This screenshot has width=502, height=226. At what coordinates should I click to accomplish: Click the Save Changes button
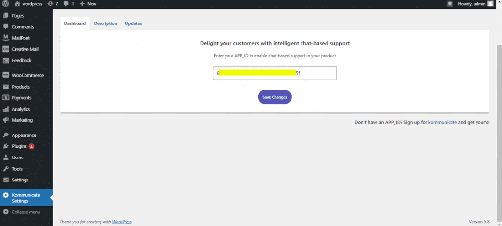tap(275, 97)
